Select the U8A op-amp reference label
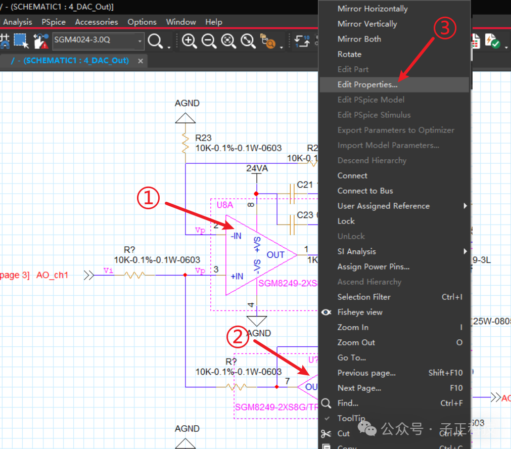 (x=225, y=205)
